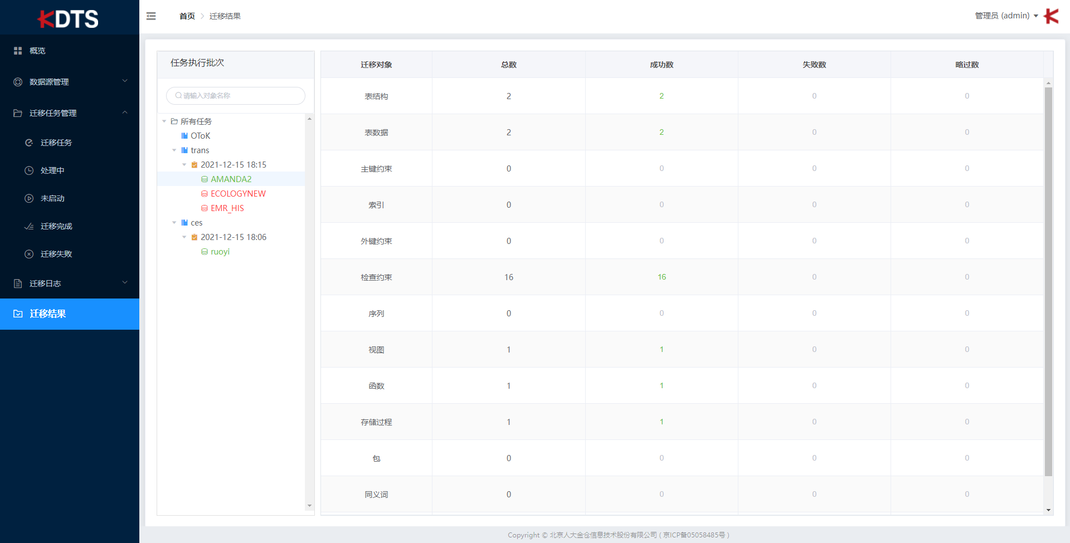Viewport: 1070px width, 543px height.
Task: Open the admin user dropdown
Action: click(1007, 16)
